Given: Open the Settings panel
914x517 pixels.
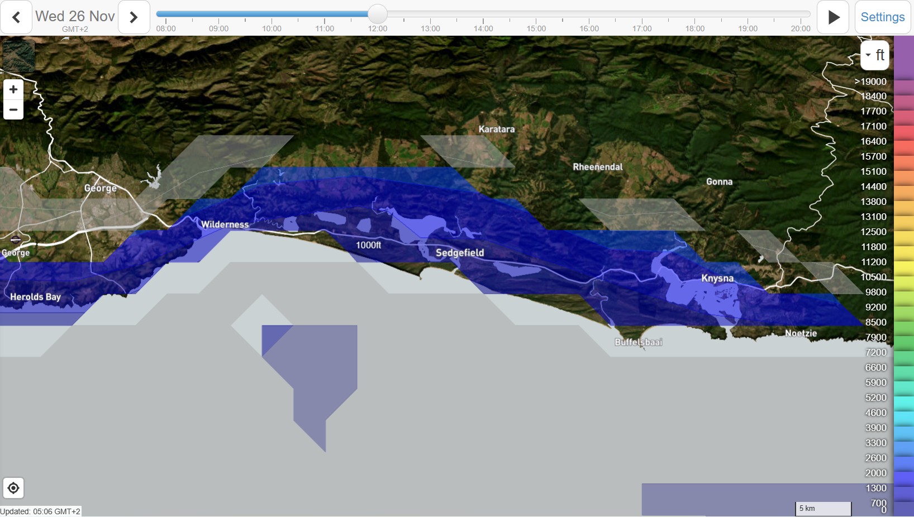Looking at the screenshot, I should click(882, 17).
